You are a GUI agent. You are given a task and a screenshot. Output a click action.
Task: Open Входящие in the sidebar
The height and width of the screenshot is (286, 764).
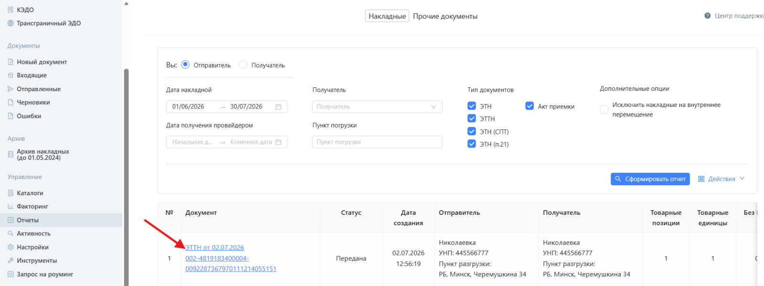[x=32, y=75]
